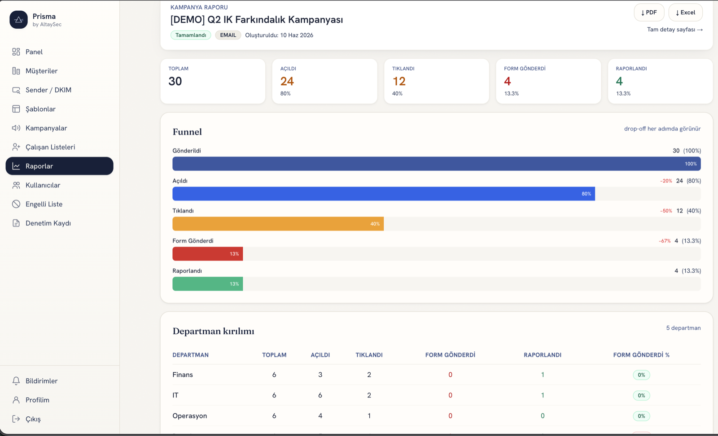Click the EMAIL type badge

[228, 35]
